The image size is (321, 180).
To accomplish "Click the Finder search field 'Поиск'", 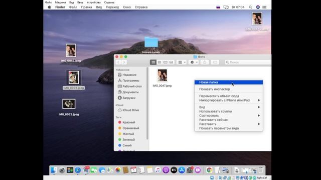I will pyautogui.click(x=248, y=62).
